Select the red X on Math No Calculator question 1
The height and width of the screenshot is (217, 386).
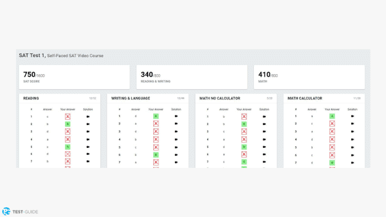[244, 116]
